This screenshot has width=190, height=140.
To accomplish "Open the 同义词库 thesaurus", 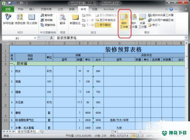I will [x=32, y=19].
